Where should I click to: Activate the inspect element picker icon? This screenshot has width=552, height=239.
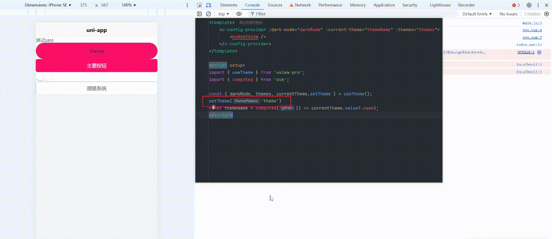click(200, 5)
